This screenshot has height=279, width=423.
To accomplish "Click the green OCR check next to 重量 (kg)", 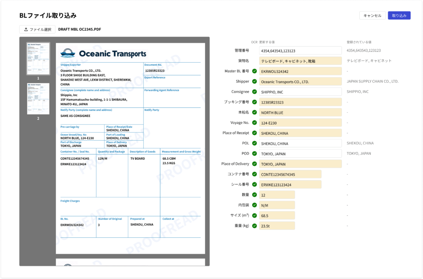I will pyautogui.click(x=254, y=225).
